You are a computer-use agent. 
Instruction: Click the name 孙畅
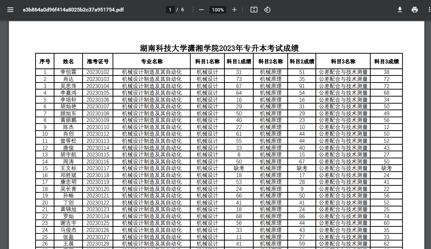point(69,196)
